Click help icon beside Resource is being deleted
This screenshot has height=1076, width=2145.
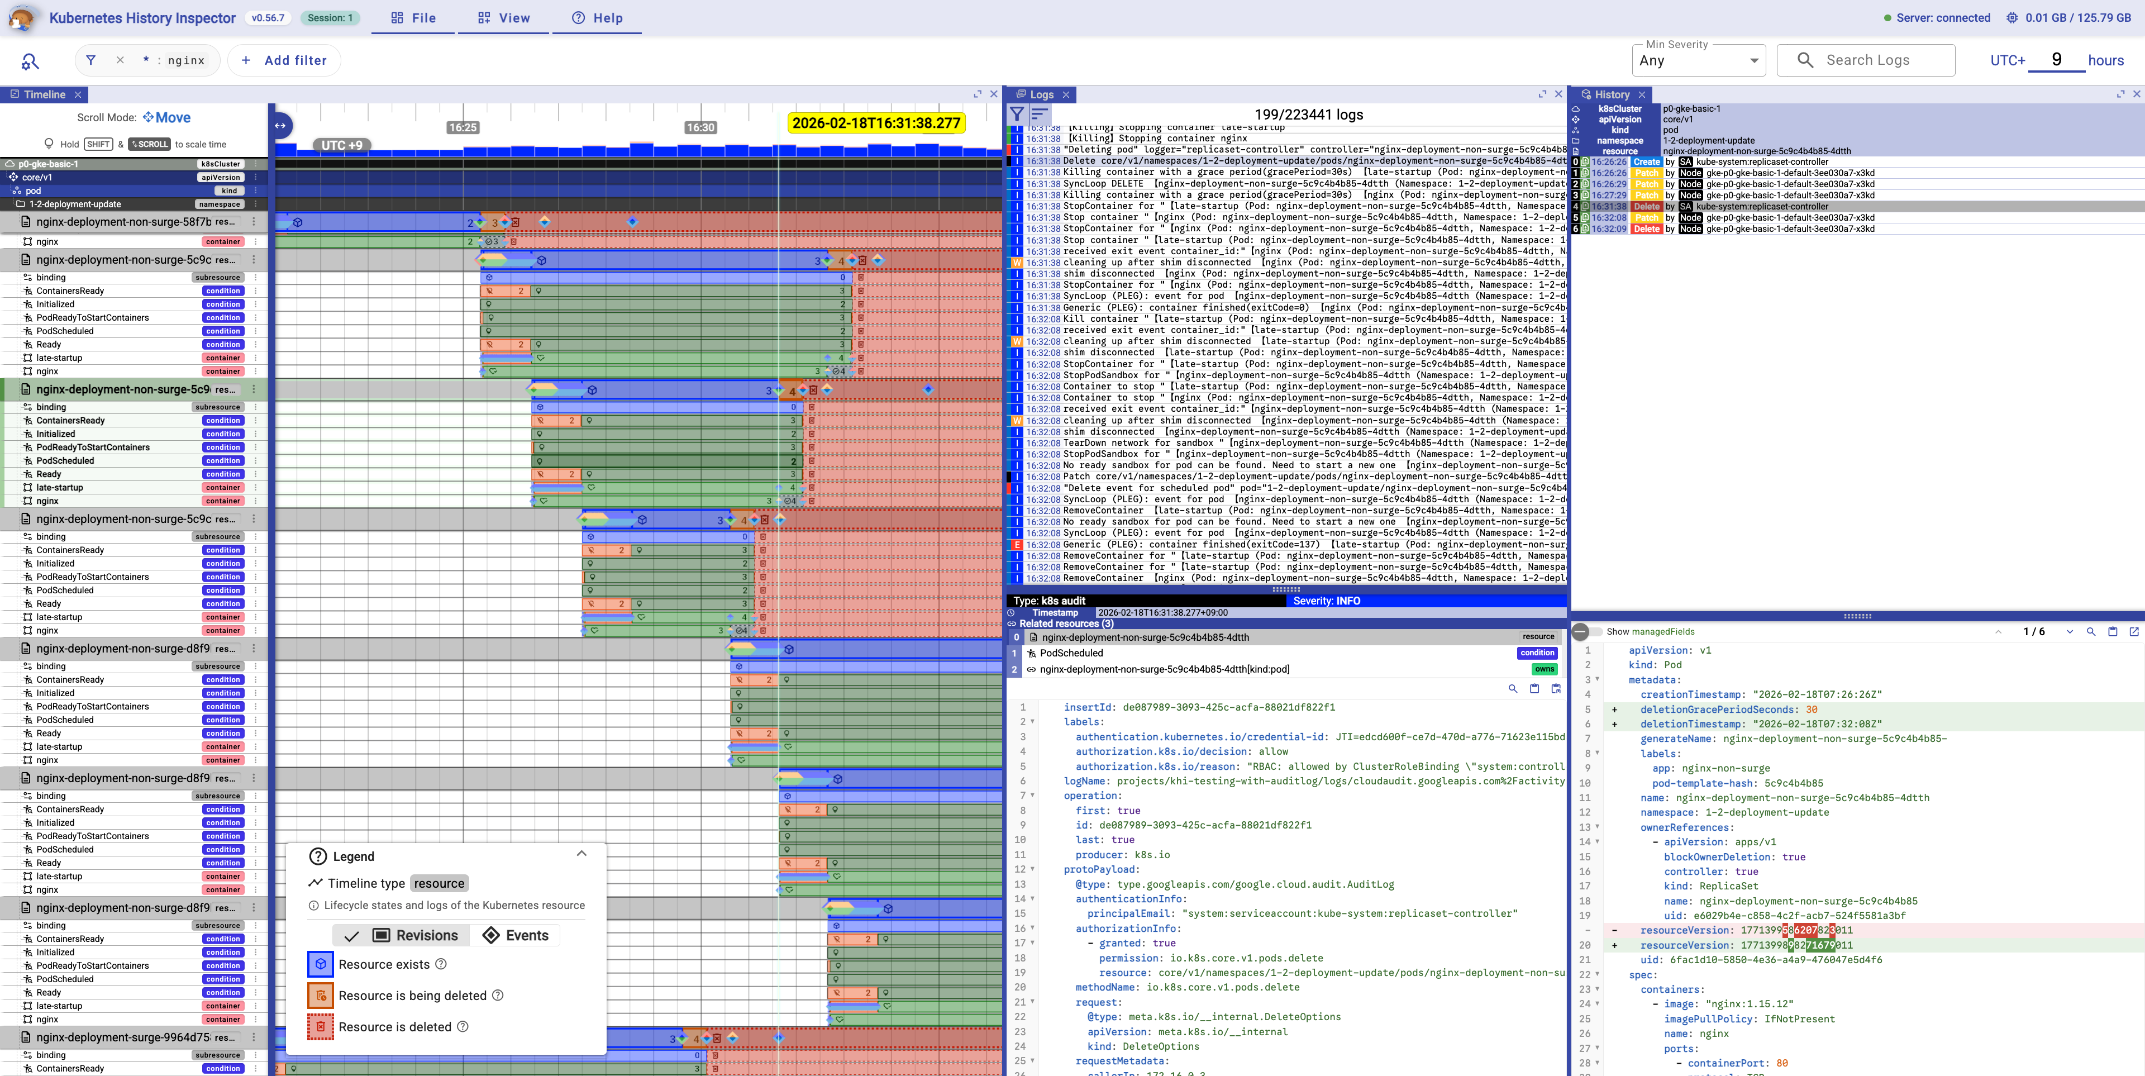pyautogui.click(x=498, y=995)
